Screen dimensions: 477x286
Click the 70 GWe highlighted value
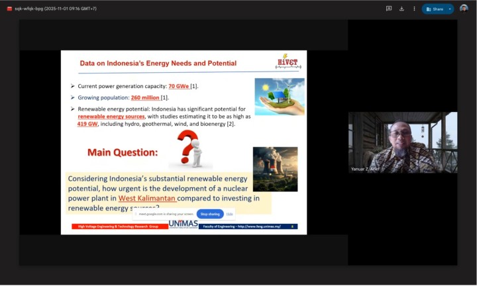pos(178,86)
